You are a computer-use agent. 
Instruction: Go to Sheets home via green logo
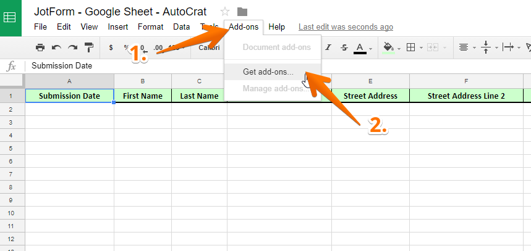[10, 17]
